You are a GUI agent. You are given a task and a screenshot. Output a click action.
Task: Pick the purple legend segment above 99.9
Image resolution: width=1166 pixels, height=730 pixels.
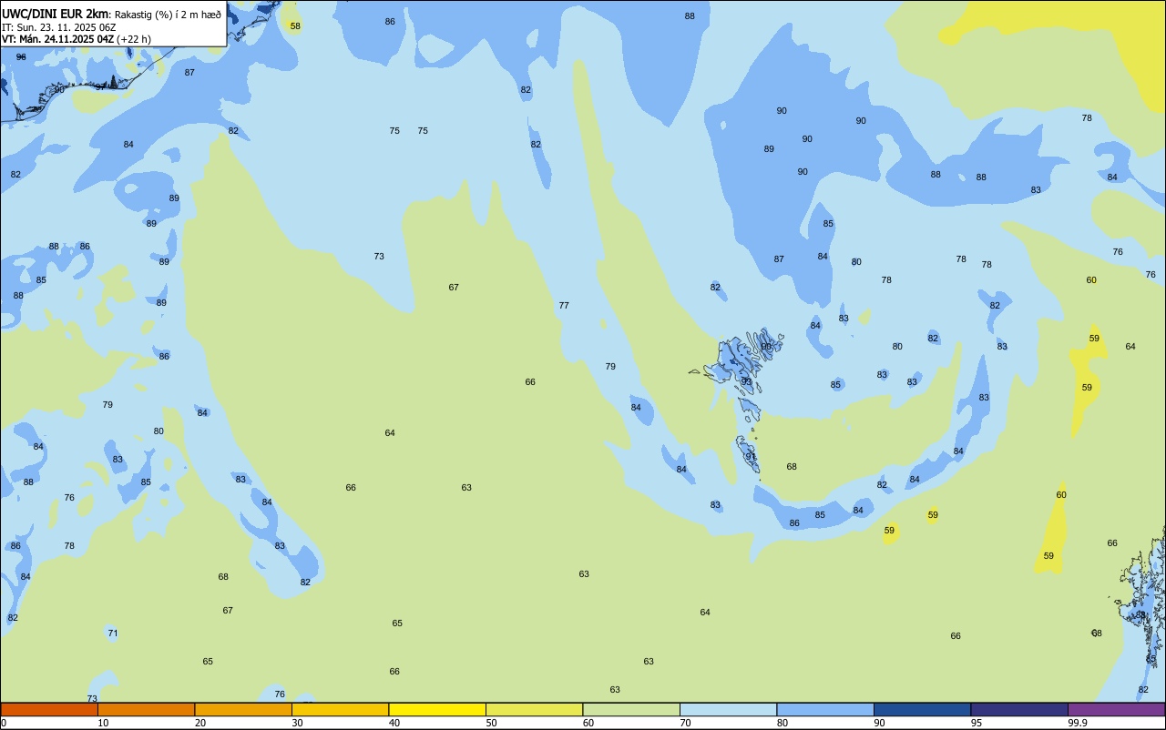tap(1116, 709)
